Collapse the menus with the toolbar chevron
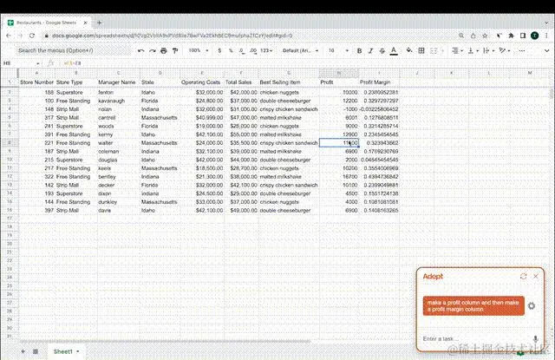This screenshot has width=555, height=360. [x=546, y=50]
